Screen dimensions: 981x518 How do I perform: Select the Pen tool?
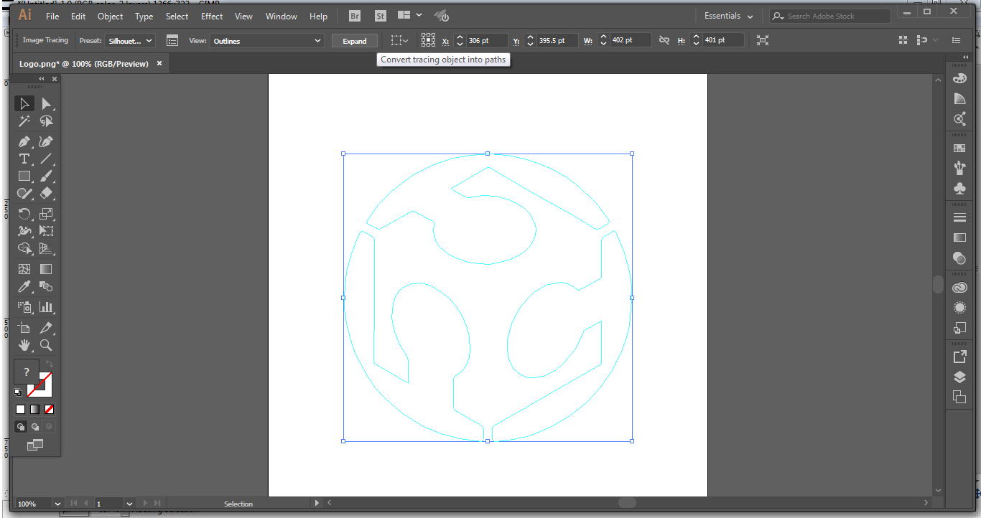(24, 141)
